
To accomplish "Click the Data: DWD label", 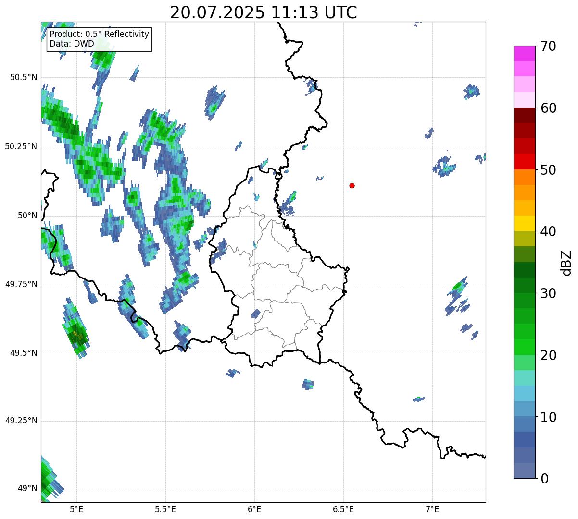I will (72, 44).
